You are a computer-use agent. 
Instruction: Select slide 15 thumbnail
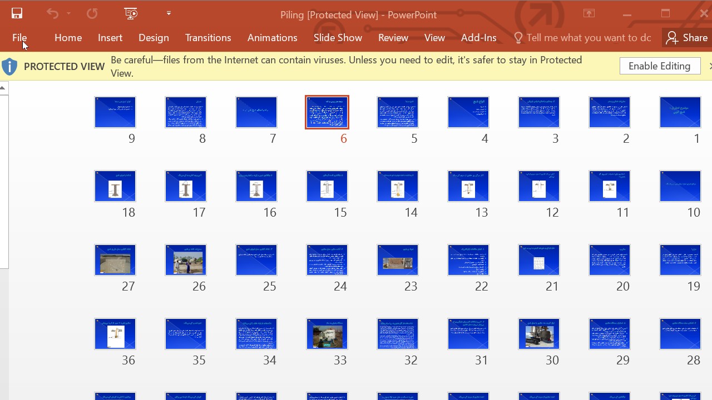click(x=327, y=186)
